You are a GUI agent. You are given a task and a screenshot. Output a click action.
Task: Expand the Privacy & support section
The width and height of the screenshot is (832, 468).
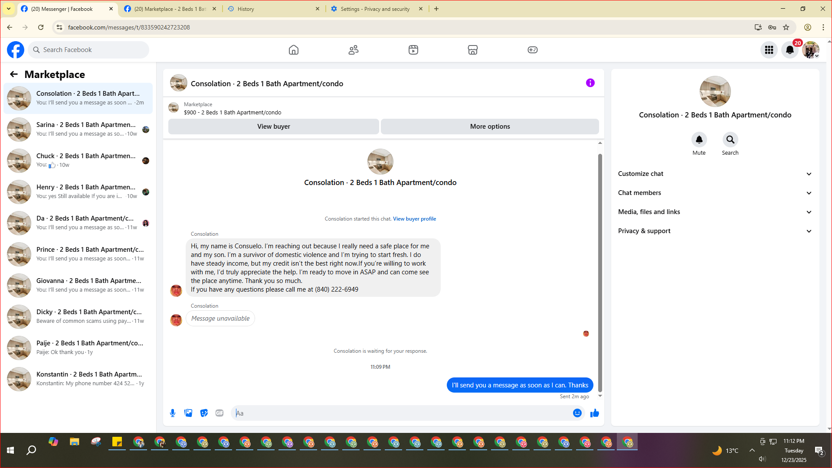pyautogui.click(x=715, y=231)
